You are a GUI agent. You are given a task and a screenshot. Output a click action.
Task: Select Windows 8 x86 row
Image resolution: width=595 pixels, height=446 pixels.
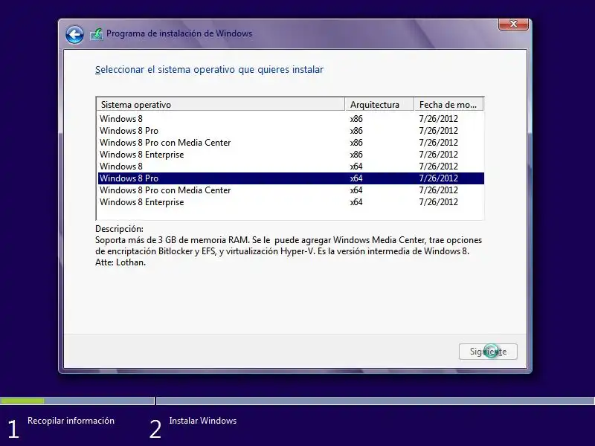click(291, 119)
